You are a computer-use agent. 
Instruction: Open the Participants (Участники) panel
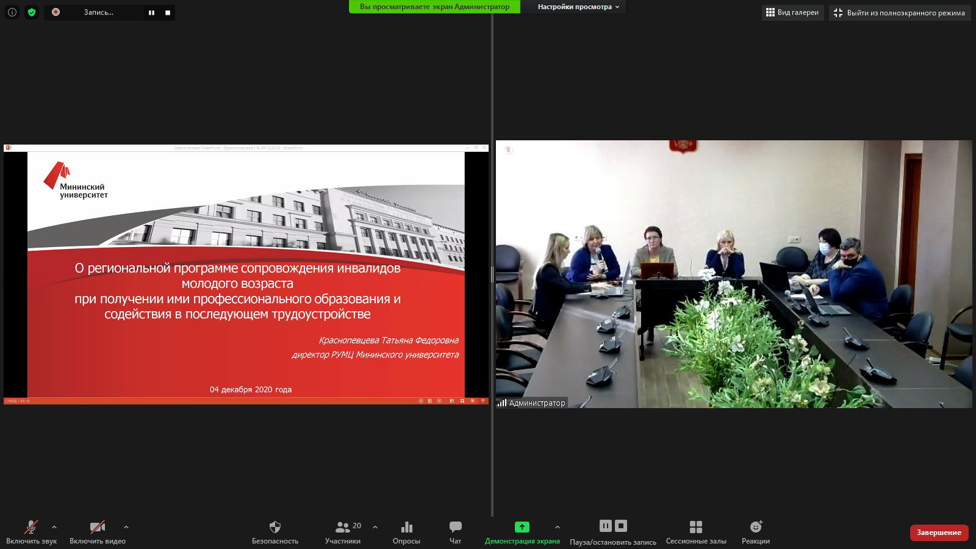point(343,527)
